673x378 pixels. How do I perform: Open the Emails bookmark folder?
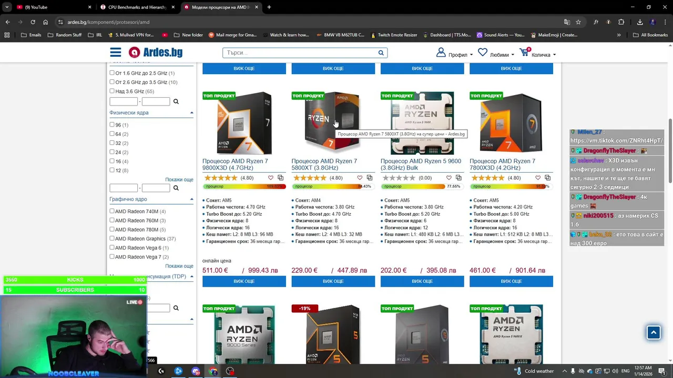click(31, 35)
